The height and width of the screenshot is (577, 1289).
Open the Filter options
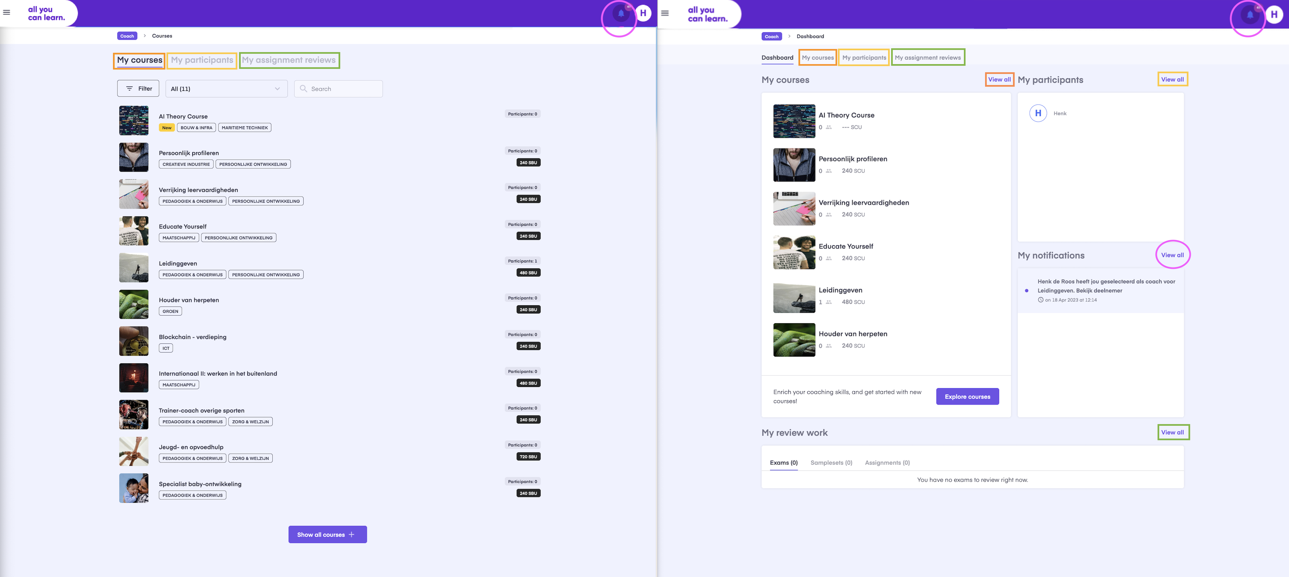click(x=138, y=88)
